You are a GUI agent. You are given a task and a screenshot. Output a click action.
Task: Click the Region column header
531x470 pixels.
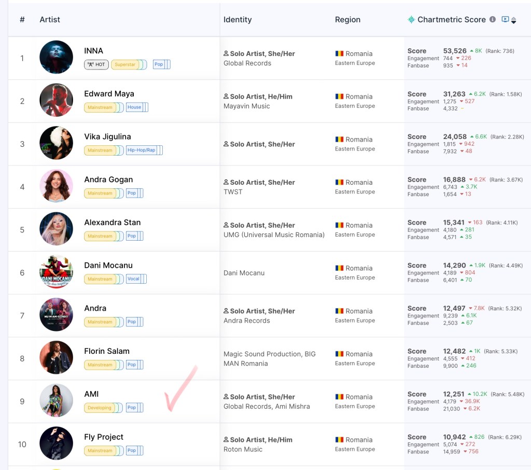347,20
